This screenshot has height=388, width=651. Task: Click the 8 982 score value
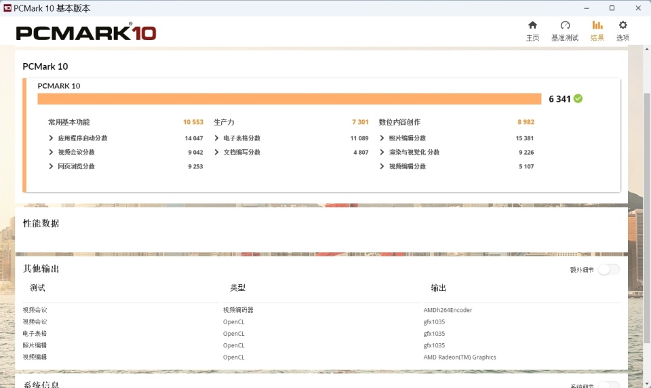(x=526, y=121)
